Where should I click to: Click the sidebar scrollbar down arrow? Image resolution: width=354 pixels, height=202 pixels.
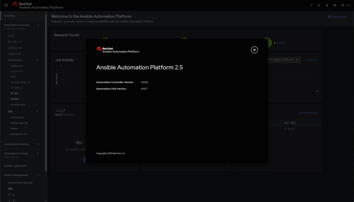point(46,200)
